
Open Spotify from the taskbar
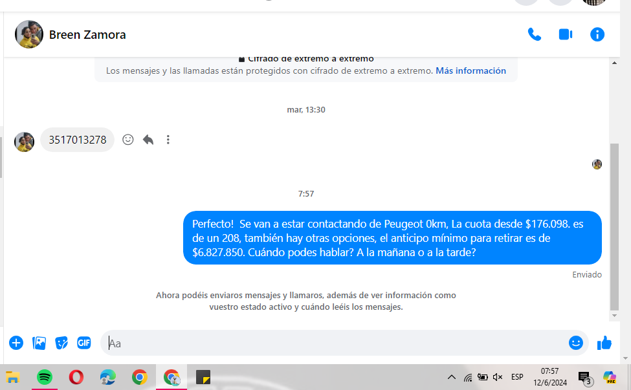coord(45,377)
